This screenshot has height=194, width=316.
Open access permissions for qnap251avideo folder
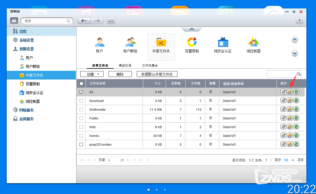tap(290, 144)
